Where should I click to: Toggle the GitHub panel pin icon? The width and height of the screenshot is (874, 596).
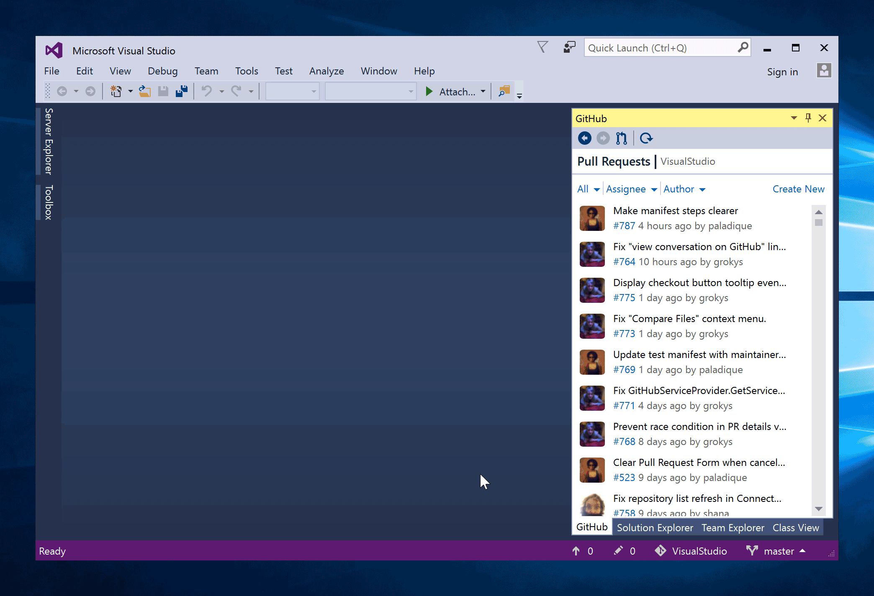coord(807,118)
